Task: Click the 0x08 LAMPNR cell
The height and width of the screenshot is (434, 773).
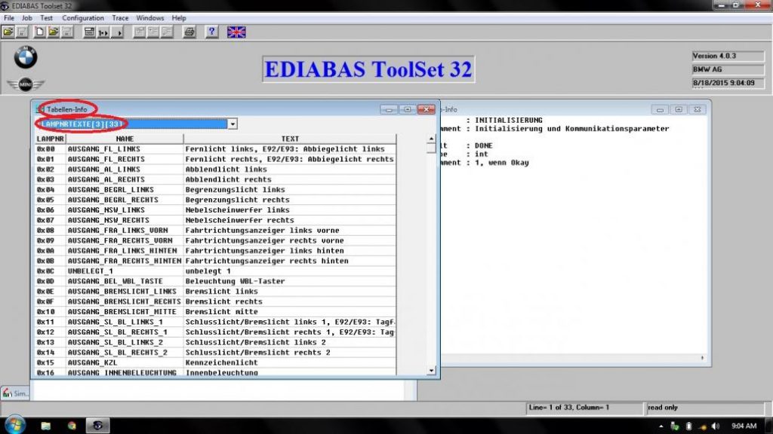Action: click(x=51, y=231)
